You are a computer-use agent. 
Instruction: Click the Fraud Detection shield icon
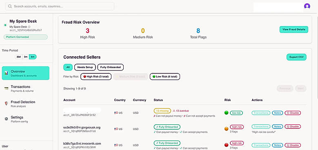click(x=6, y=104)
